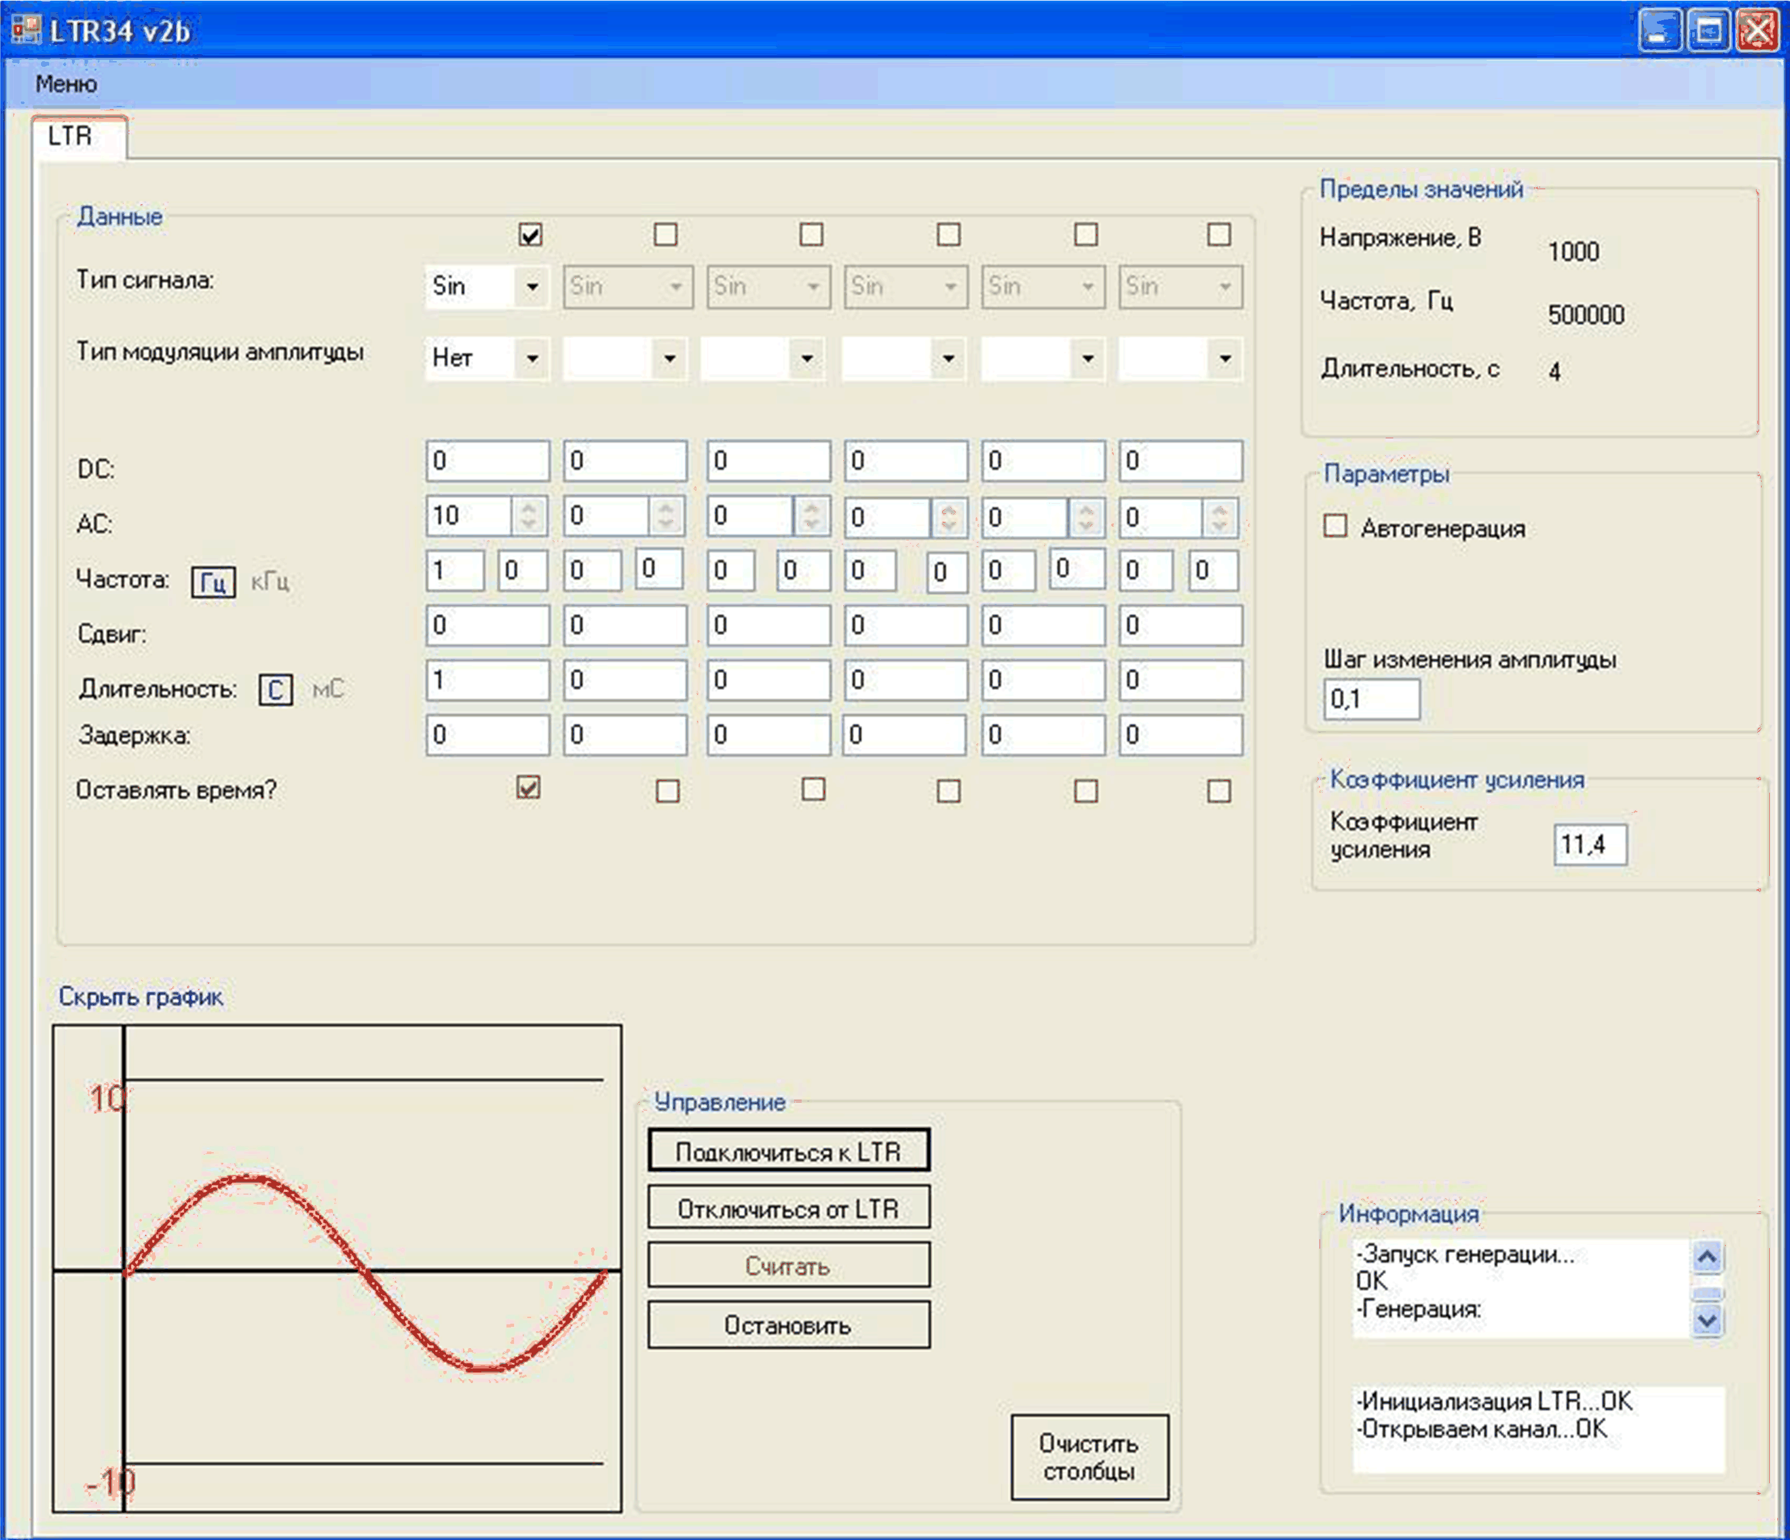1790x1540 pixels.
Task: Click first channel Длительность field
Action: (x=488, y=680)
